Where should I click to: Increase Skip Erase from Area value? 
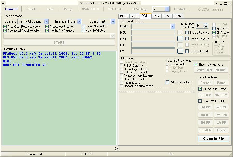click(x=206, y=25)
